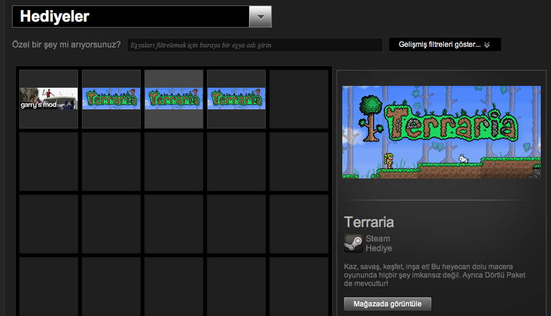Click the Özel bir şey mi arıyorsunuz label
Screen dimensions: 551x316
pos(66,44)
